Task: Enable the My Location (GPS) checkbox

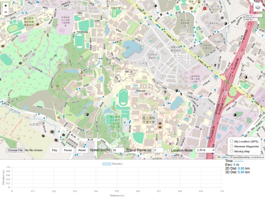Action: click(232, 141)
